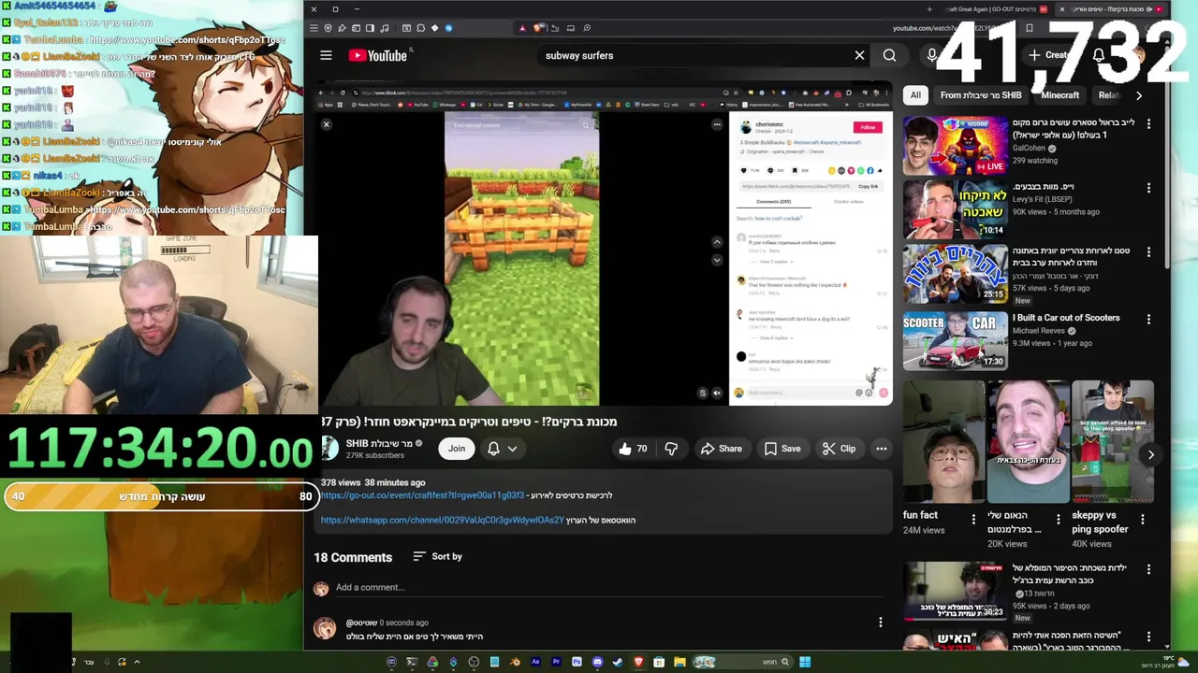Viewport: 1198px width, 673px height.
Task: Open options menu for the newest comment
Action: tap(880, 623)
